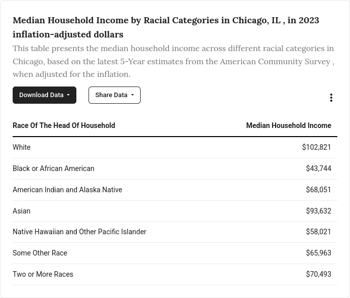Click the $58,021 income value

319,232
